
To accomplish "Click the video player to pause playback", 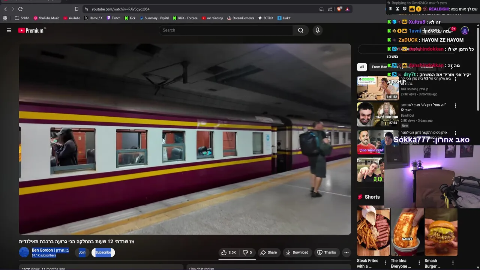I will tap(185, 139).
